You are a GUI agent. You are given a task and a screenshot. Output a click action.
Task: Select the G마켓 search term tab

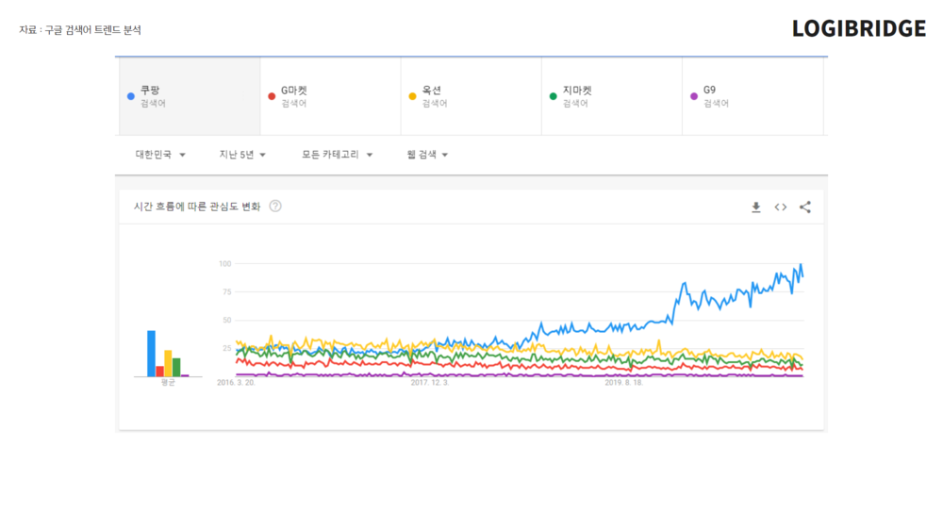tap(330, 96)
